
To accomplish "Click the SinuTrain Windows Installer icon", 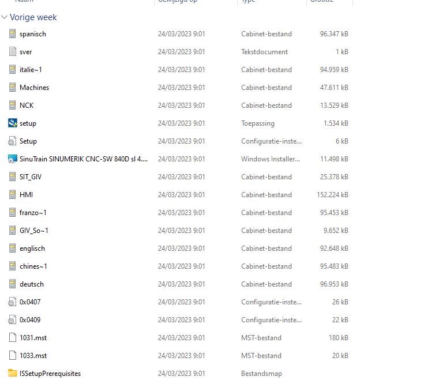I will [x=13, y=159].
